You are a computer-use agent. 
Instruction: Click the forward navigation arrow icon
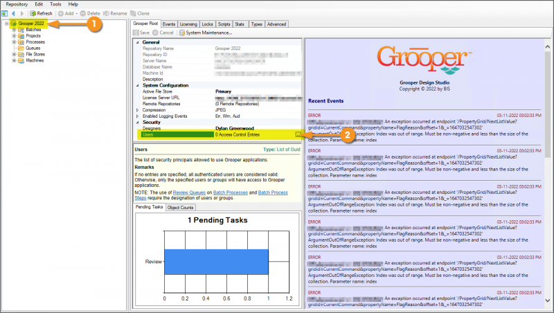coord(22,13)
